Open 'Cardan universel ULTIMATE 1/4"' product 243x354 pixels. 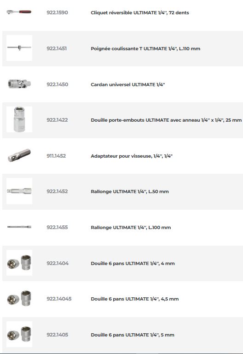(128, 84)
